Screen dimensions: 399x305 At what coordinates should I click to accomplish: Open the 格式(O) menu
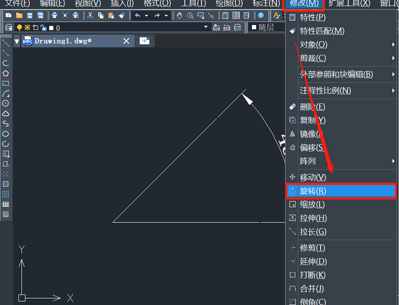157,4
